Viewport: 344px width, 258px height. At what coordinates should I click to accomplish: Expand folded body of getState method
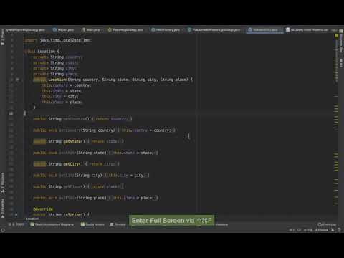pyautogui.click(x=105, y=141)
